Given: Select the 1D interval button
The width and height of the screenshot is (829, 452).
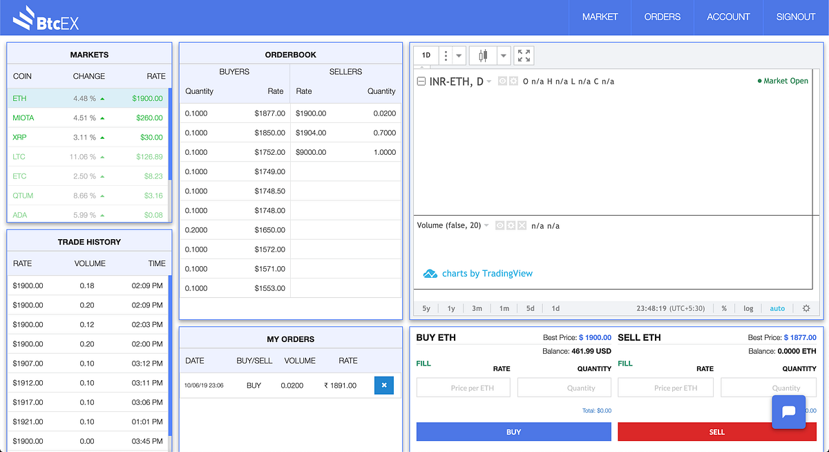Looking at the screenshot, I should [x=426, y=55].
